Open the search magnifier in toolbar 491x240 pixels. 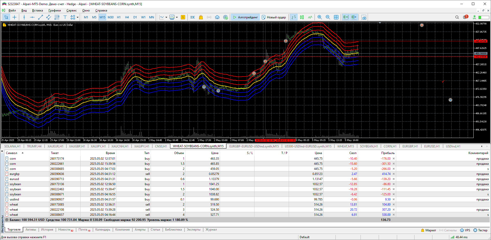click(457, 17)
